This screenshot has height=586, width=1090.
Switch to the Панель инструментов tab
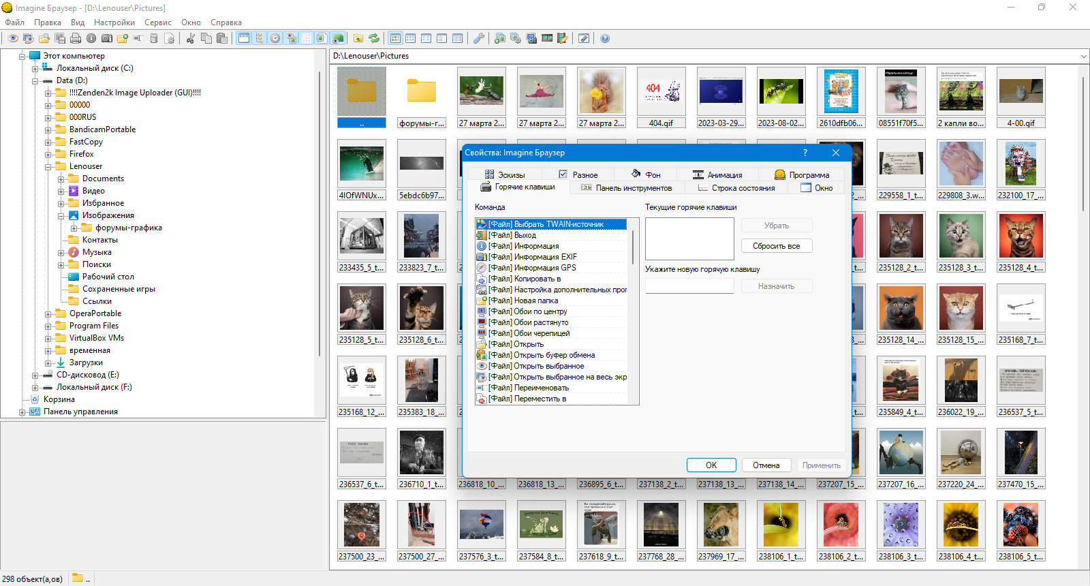coord(626,187)
